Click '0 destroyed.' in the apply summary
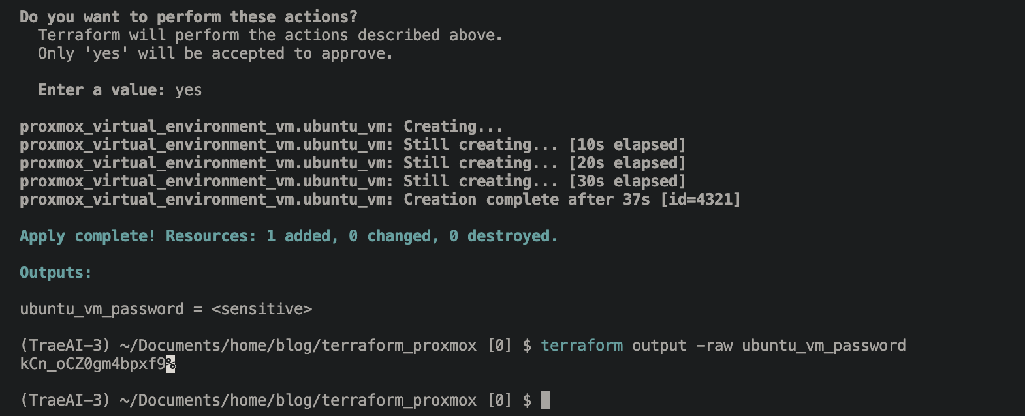This screenshot has height=416, width=1025. point(503,236)
